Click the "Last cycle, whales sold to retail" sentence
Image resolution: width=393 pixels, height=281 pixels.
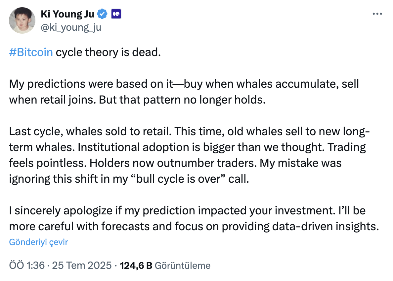click(x=89, y=131)
